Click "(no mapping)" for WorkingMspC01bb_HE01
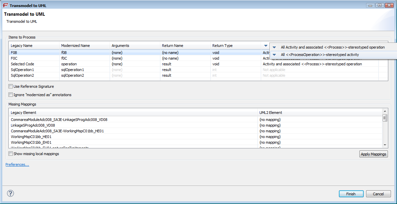 320,137
